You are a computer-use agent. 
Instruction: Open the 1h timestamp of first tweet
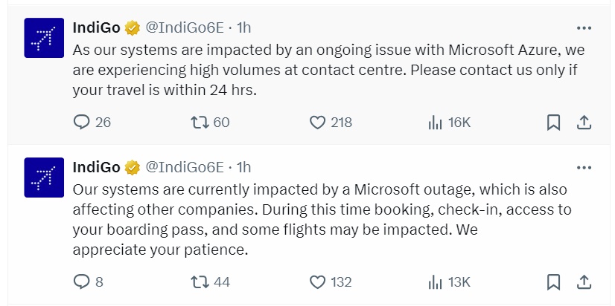[x=243, y=28]
